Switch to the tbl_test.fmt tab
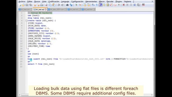This screenshot has height=97, width=172. click(x=88, y=9)
